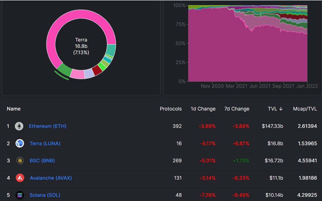Screen dimensions: 322x201
Task: Click BSC protocols count 269
Action: [177, 161]
